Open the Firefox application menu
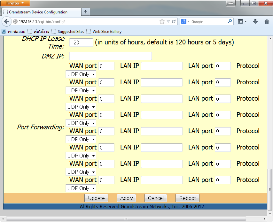The height and width of the screenshot is (222, 273). click(x=15, y=3)
